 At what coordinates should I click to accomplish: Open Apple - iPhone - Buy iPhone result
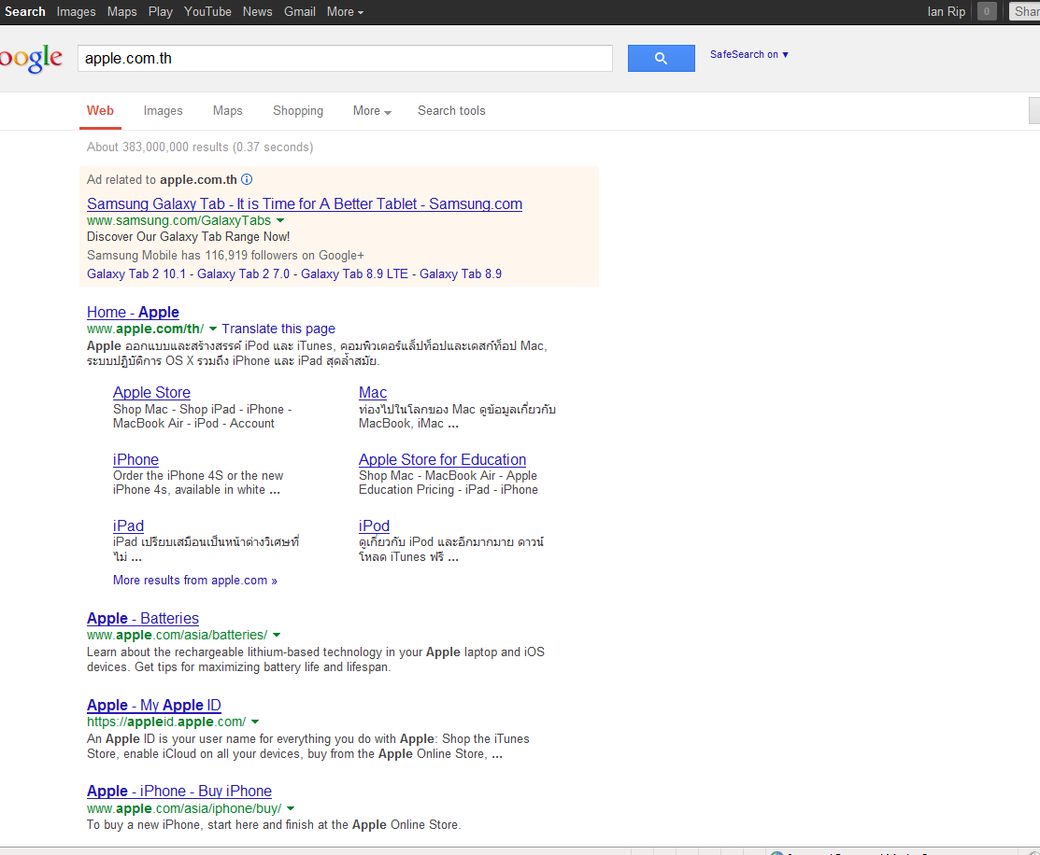(x=179, y=792)
